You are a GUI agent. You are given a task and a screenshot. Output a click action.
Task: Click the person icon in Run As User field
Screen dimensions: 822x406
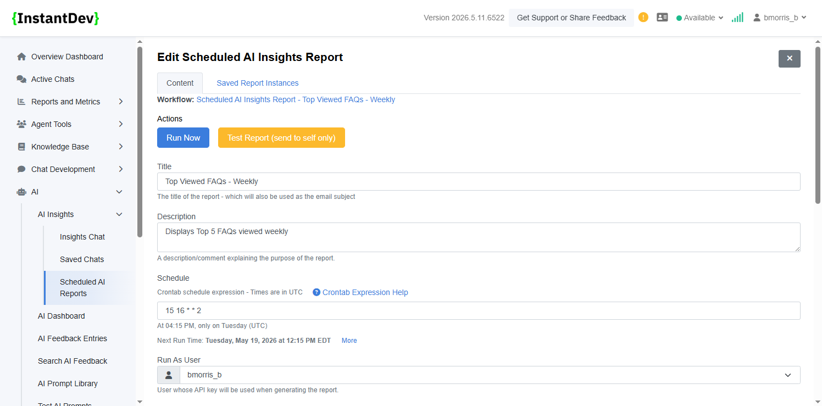(x=169, y=375)
